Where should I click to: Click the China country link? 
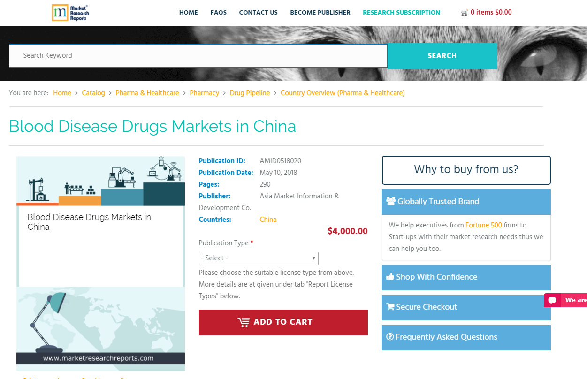268,220
